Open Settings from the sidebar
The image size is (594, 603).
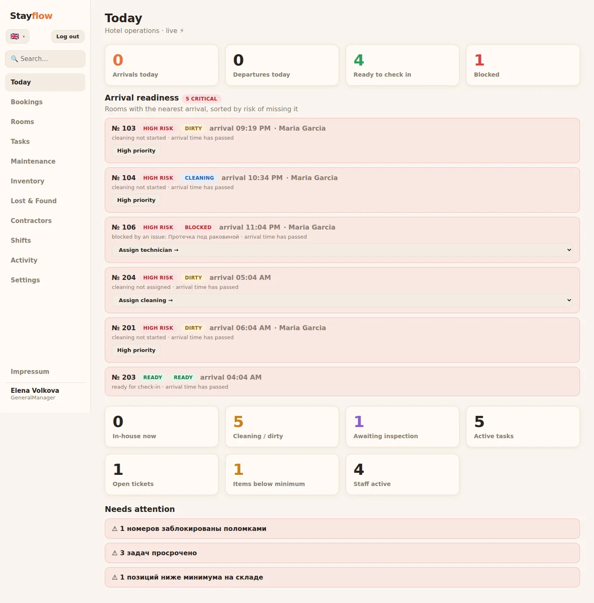[x=45, y=280]
